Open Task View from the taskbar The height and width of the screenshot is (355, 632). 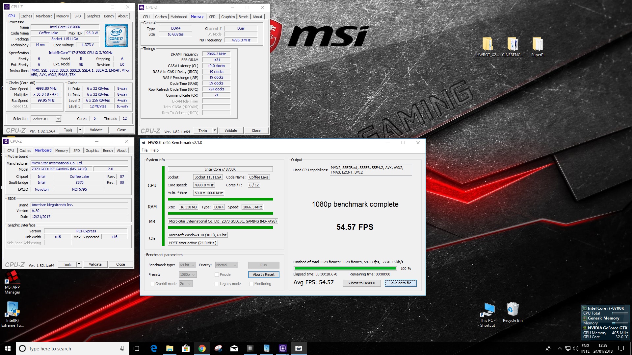137,348
